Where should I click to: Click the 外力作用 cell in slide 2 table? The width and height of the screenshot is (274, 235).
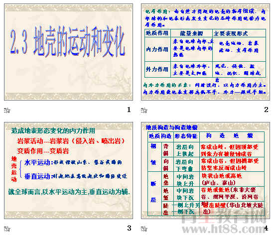157,69
